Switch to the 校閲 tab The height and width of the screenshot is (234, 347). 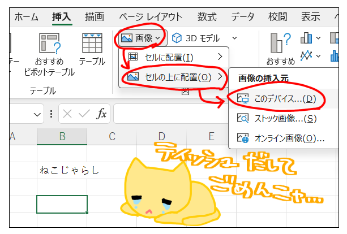(x=278, y=17)
